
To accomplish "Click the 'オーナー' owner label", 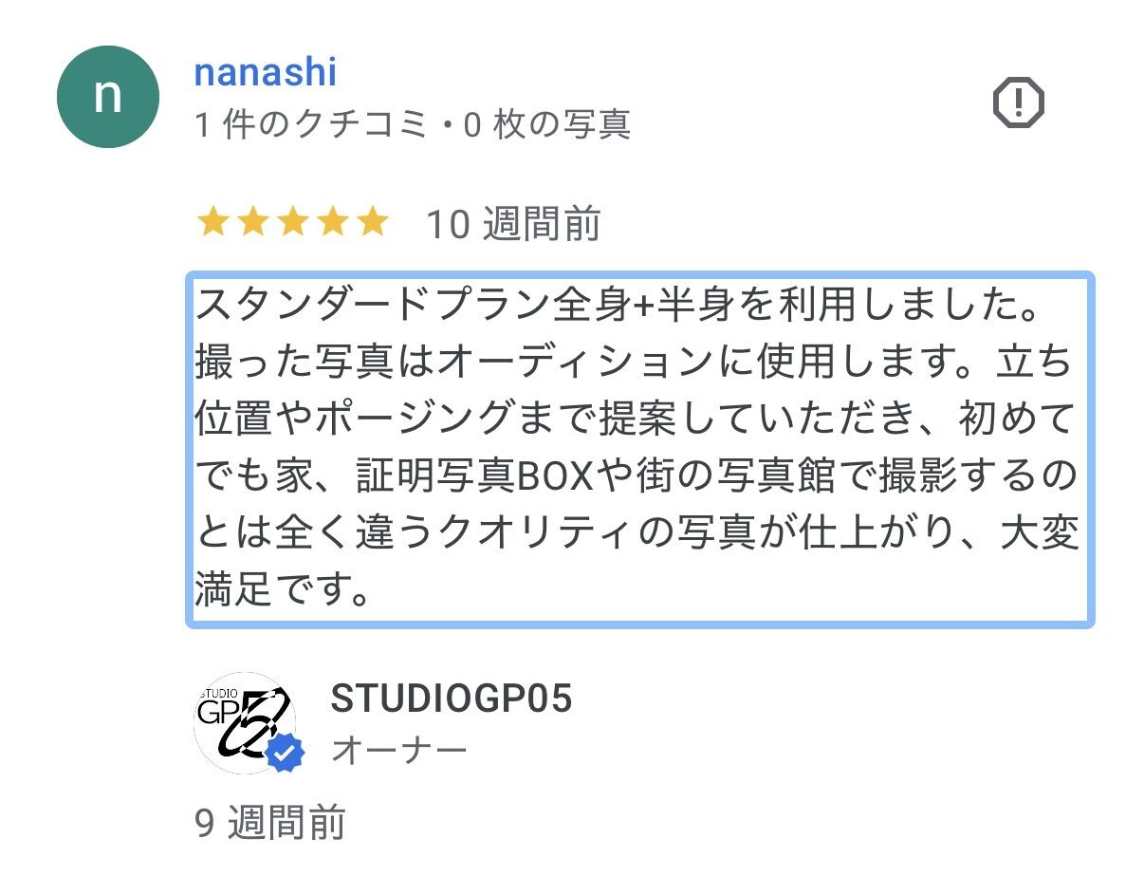I will point(399,751).
